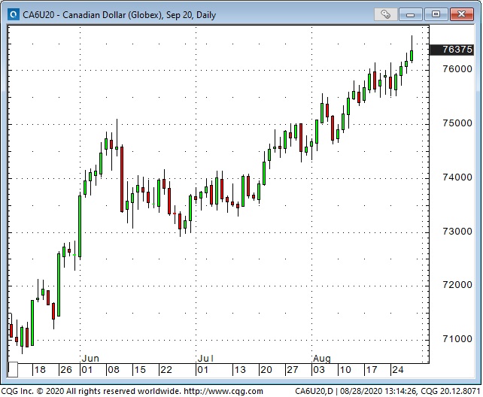Click the 74000 price axis label

[x=457, y=177]
